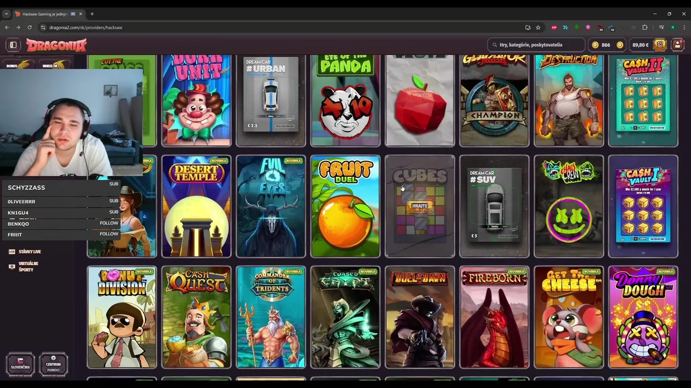
Task: Open the Chrome three-dot menu
Action: (683, 27)
